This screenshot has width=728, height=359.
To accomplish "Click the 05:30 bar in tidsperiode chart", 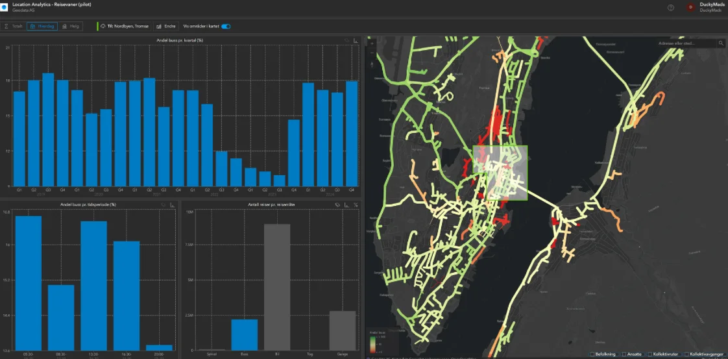I will point(29,283).
